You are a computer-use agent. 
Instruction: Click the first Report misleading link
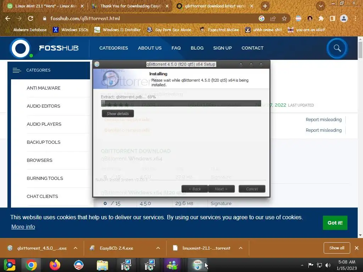pos(324,120)
